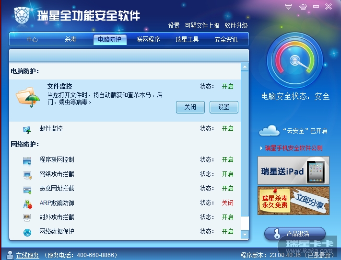
Task: Select the 对外攻击拦截 row label
Action: (57, 217)
